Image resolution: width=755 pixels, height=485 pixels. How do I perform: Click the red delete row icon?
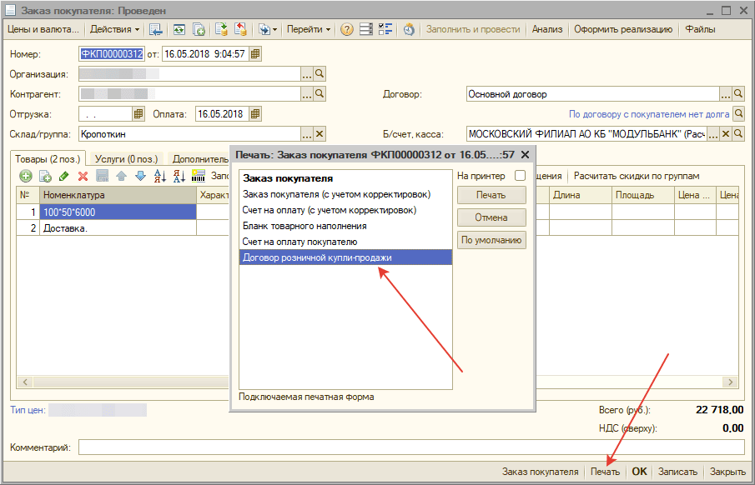pyautogui.click(x=83, y=177)
